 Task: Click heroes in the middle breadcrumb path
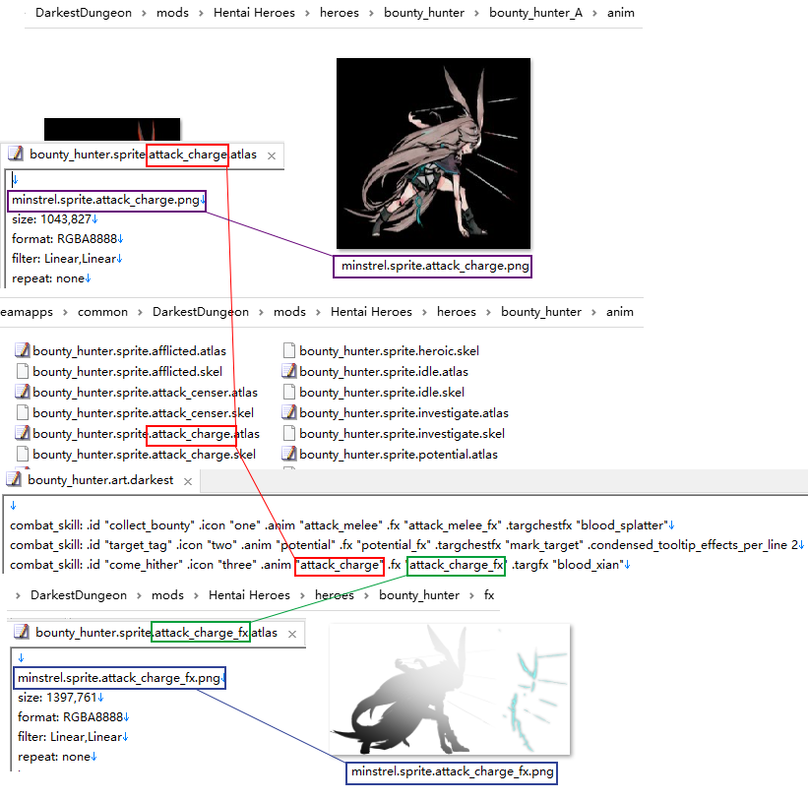tap(456, 312)
